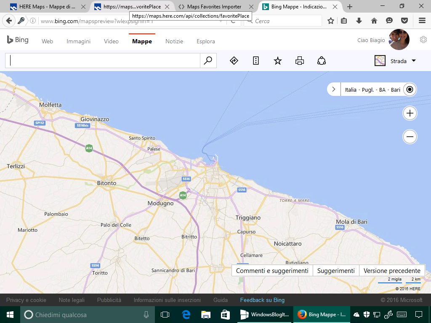Open Bing settings gear icon
The width and height of the screenshot is (431, 323).
(423, 40)
